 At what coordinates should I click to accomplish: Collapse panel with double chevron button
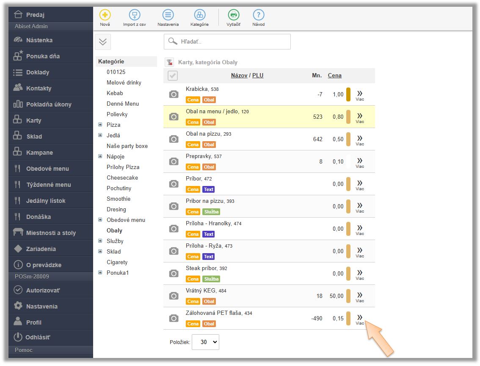(103, 42)
